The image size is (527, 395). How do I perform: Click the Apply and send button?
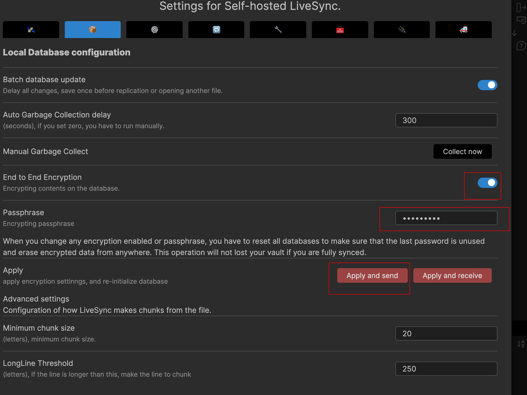coord(372,276)
